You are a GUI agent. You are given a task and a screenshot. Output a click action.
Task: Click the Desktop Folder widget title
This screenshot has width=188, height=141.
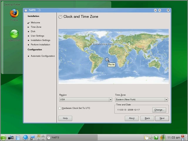coord(12,5)
